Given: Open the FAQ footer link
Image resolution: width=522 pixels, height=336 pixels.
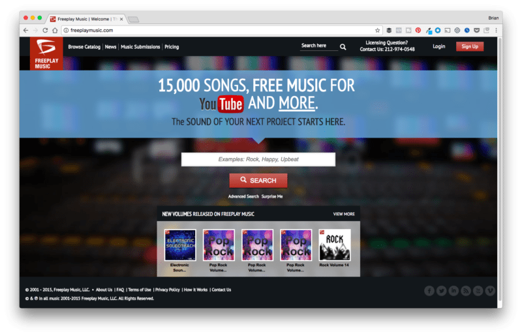Looking at the screenshot, I should click(120, 290).
